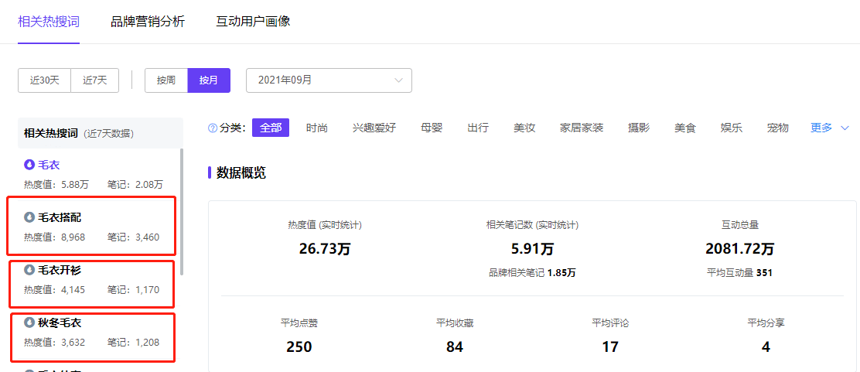The width and height of the screenshot is (860, 372).
Task: Switch to 品牌营销分析 tab
Action: [148, 22]
